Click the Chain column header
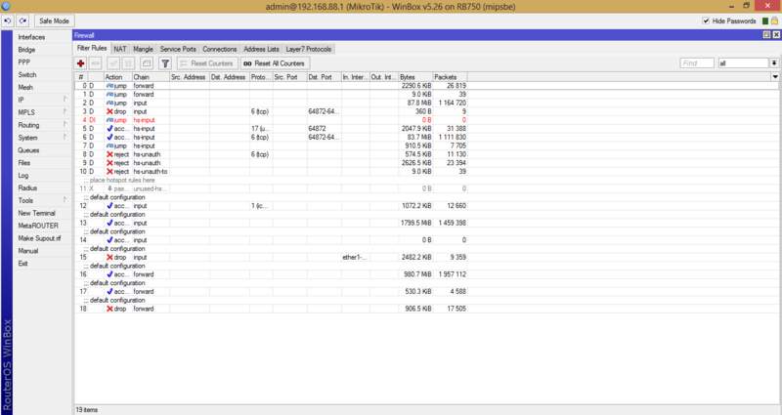782x415 pixels. [x=151, y=77]
